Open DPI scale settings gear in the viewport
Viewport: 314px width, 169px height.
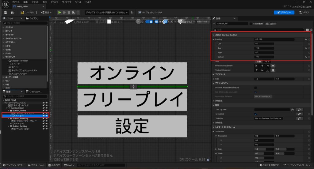pos(208,160)
